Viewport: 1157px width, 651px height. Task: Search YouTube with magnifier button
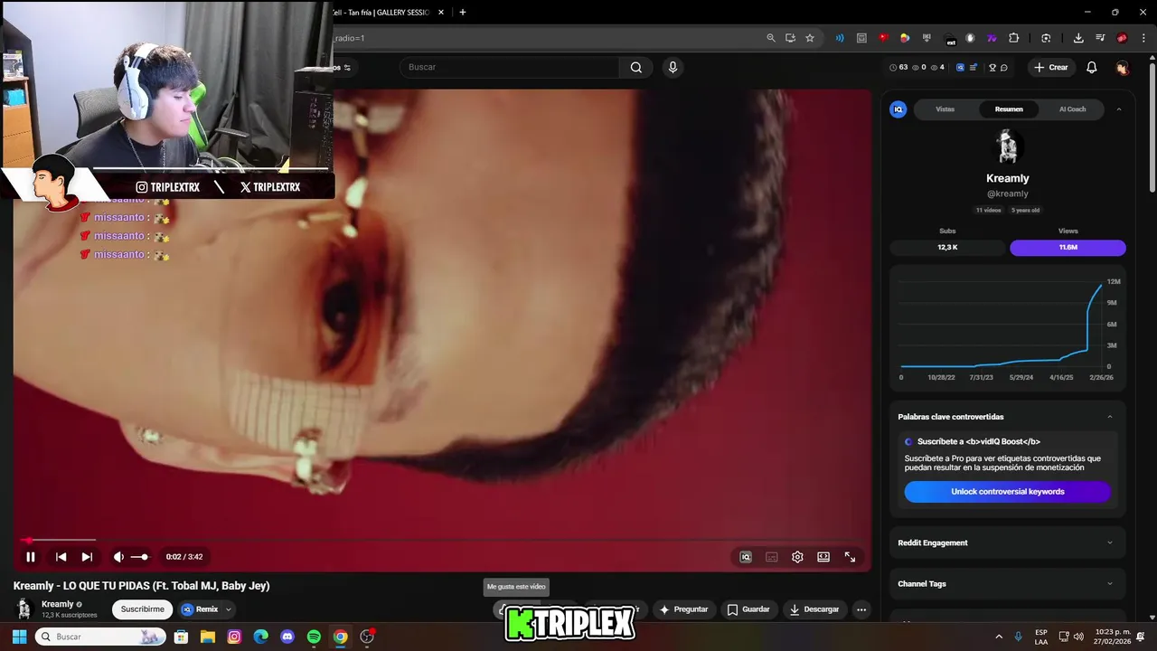coord(636,67)
